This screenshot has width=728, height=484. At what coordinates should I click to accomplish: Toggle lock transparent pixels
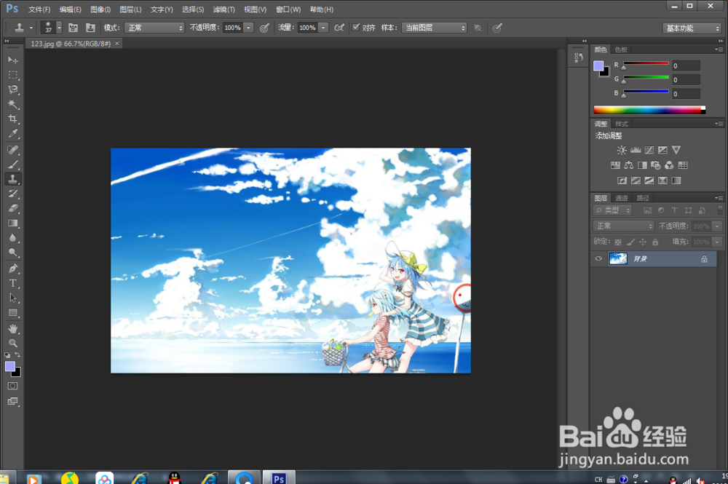pos(618,242)
